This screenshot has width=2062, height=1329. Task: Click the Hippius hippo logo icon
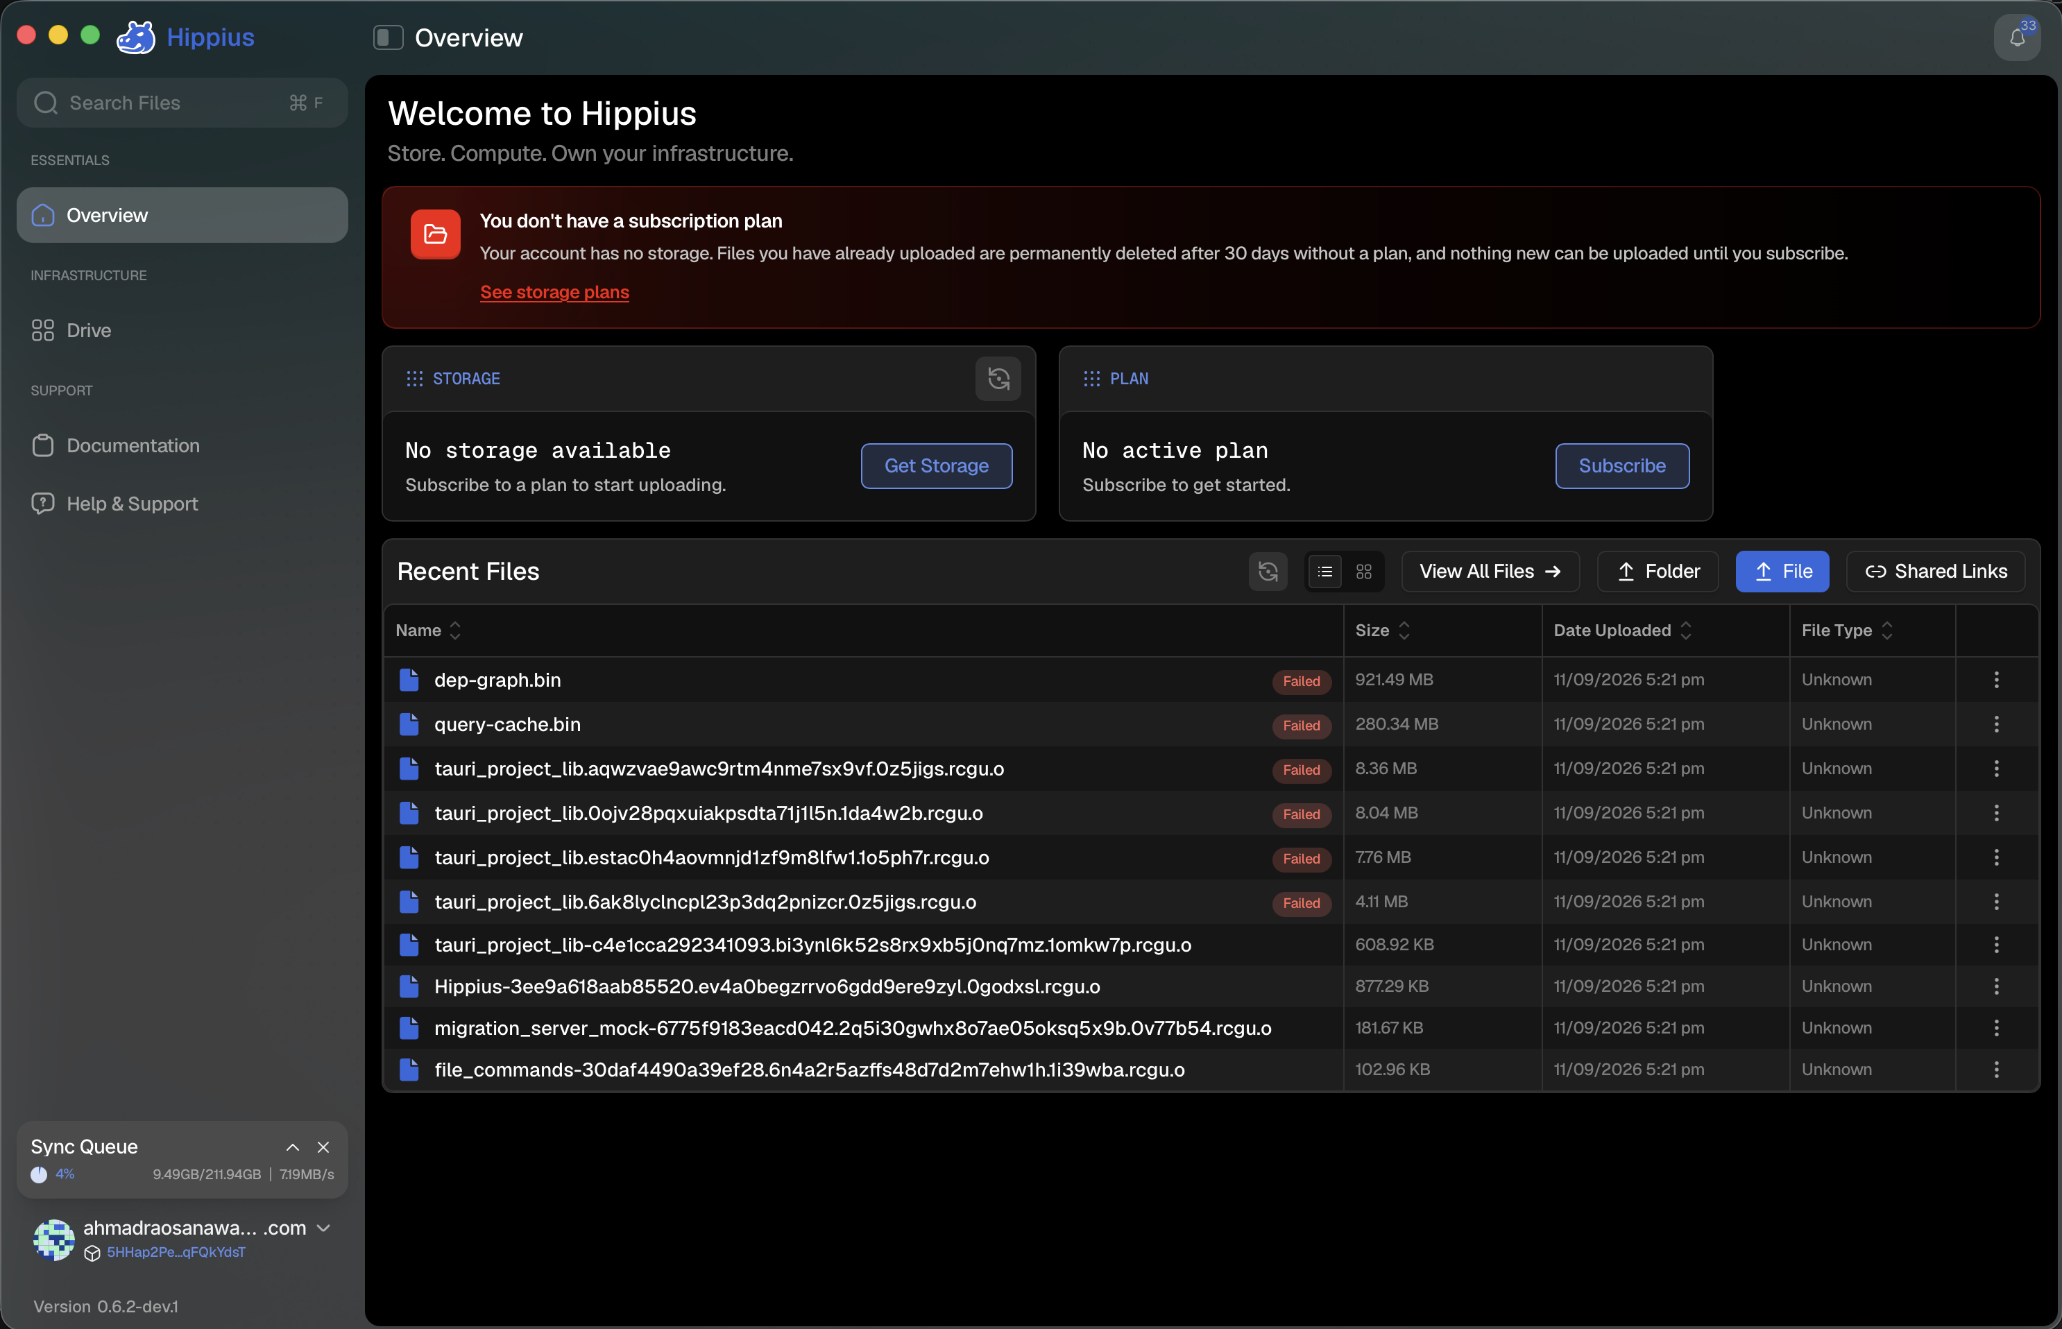coord(135,37)
